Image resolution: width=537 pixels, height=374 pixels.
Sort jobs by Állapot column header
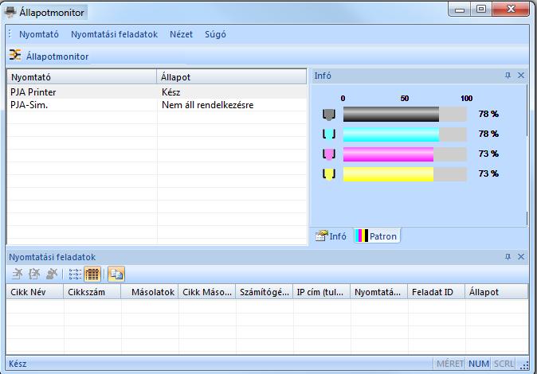[x=496, y=292]
